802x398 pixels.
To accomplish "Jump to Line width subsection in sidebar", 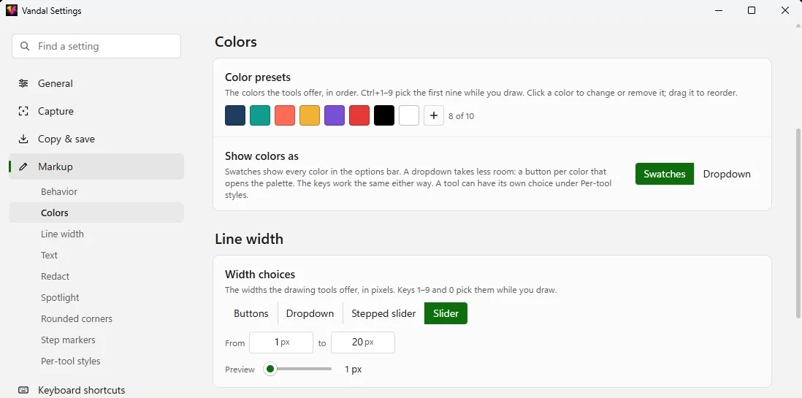I will (x=96, y=234).
